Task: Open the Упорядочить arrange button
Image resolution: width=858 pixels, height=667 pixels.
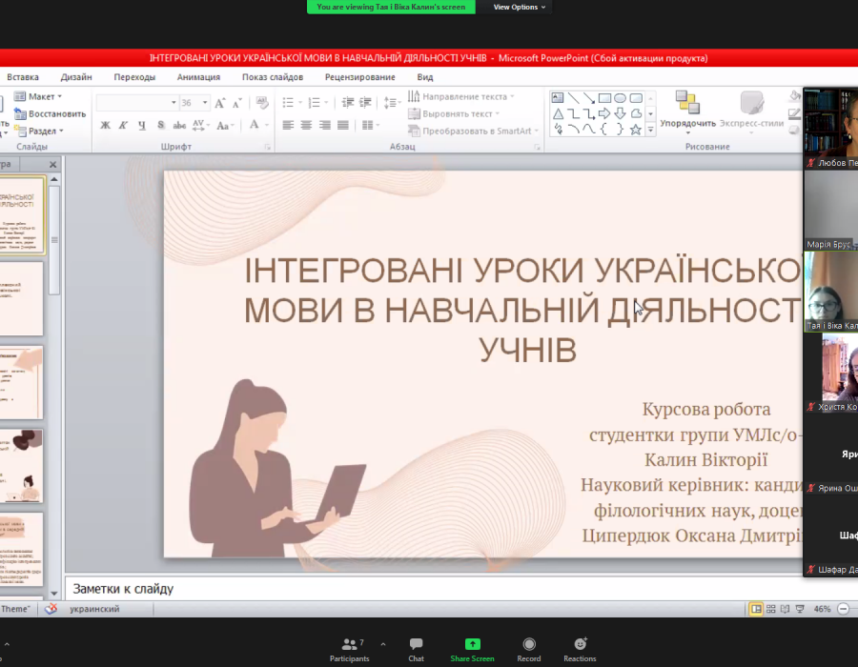Action: 687,110
